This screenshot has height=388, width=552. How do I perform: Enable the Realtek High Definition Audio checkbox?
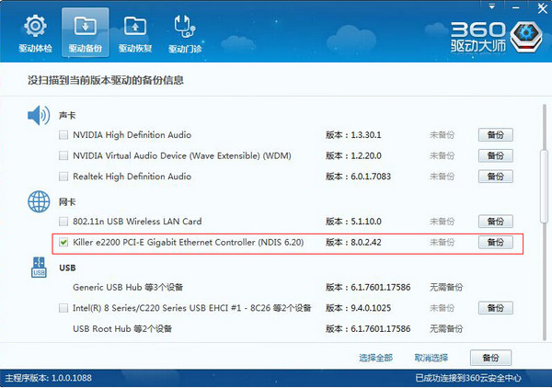[63, 177]
